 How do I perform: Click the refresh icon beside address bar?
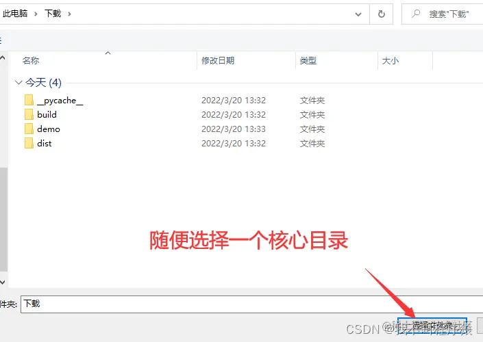[x=382, y=14]
